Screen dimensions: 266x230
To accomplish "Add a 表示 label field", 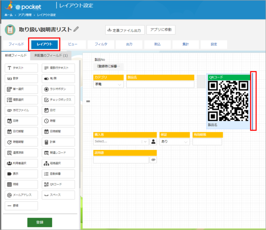I will coord(21,174).
